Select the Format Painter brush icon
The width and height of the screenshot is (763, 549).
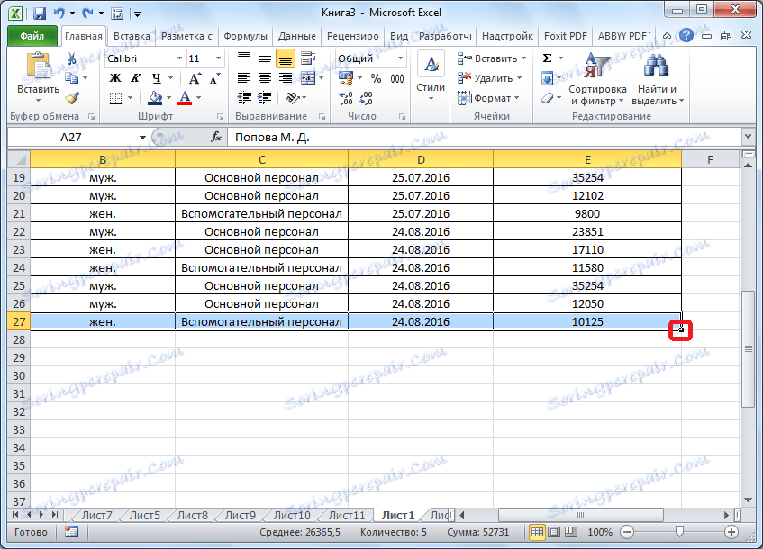pos(72,98)
